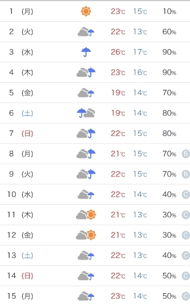Click the umbrella-then-cloud icon for day 6
190x304 pixels.
click(x=86, y=113)
